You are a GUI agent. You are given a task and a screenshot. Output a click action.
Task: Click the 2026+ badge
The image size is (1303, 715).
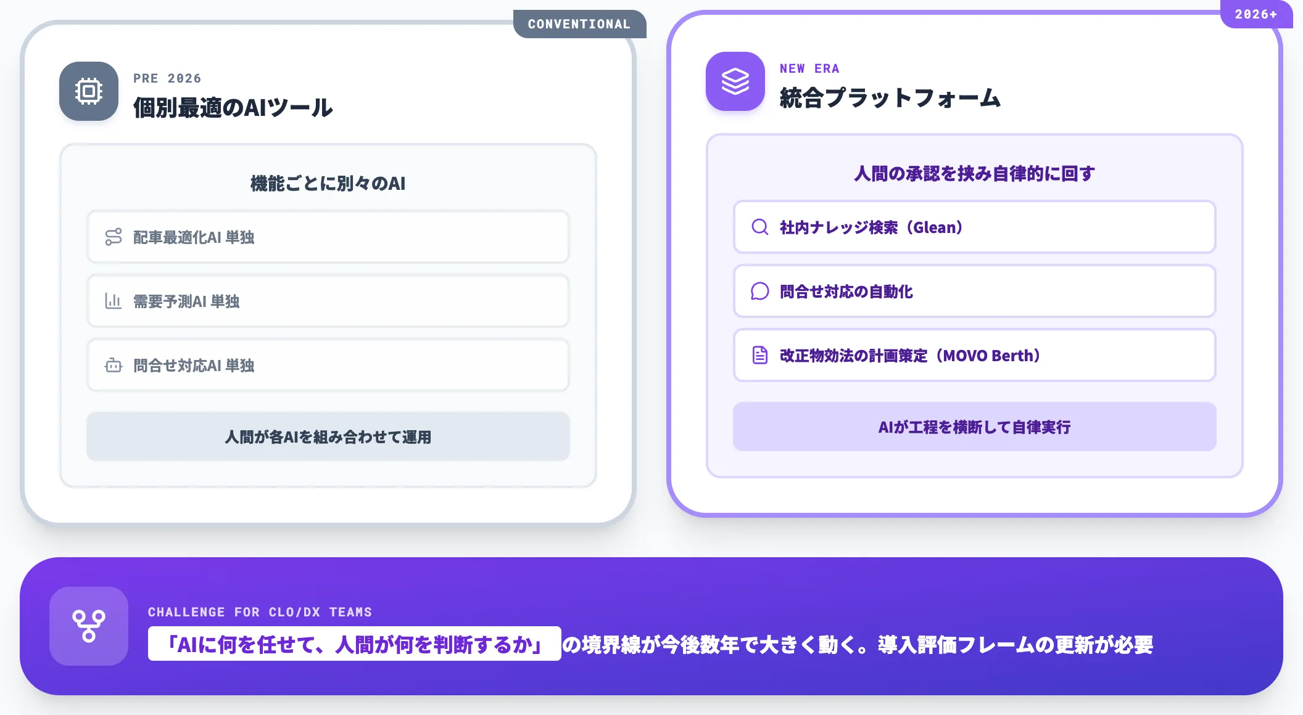1256,14
